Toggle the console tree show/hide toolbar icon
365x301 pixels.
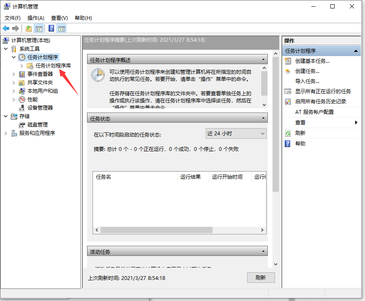[38, 28]
